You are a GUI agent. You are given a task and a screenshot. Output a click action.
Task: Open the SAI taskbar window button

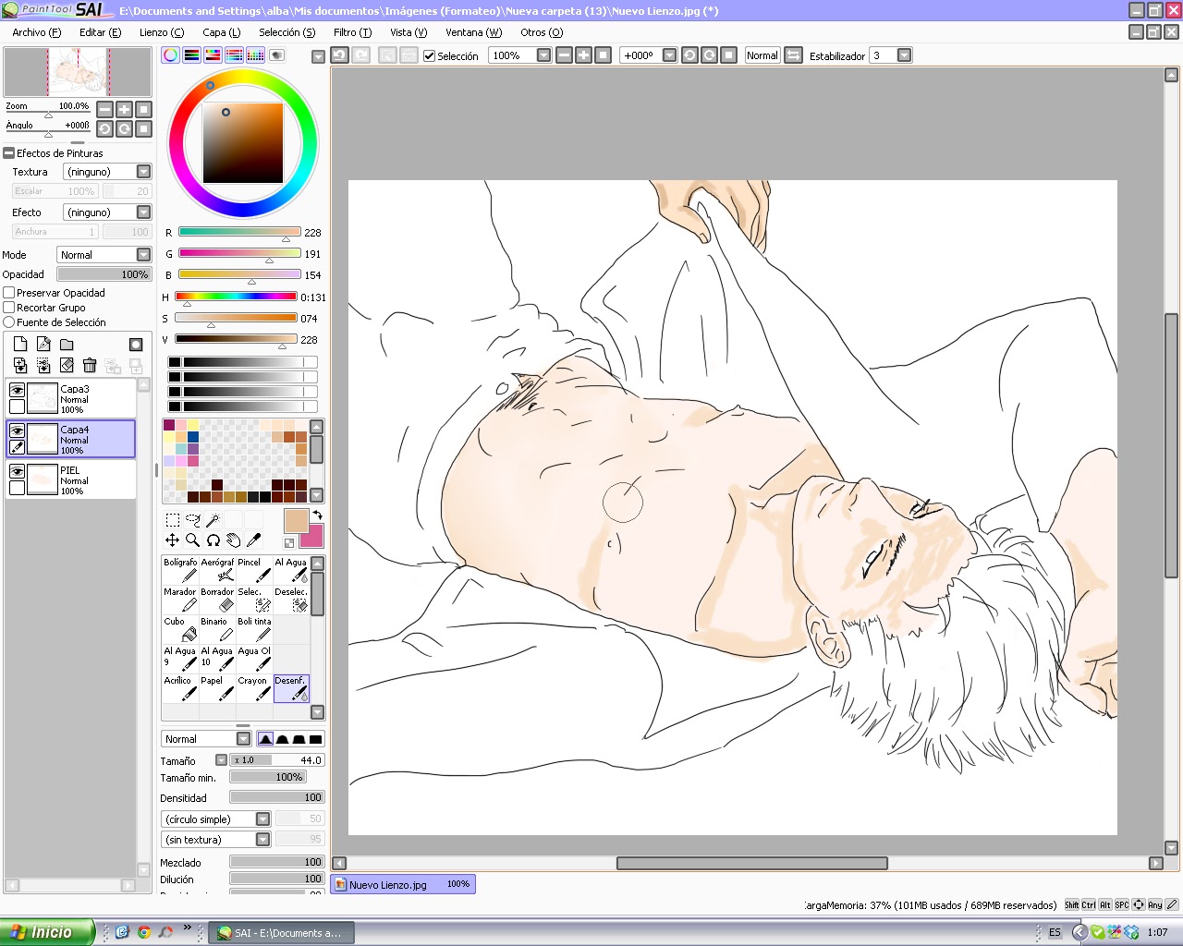pos(280,933)
